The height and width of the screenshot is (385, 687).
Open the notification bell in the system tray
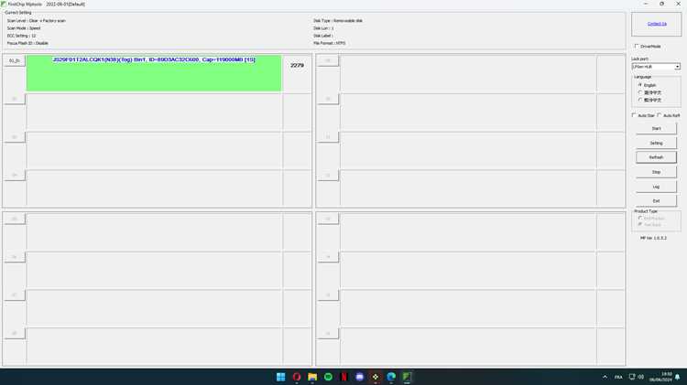coord(677,377)
